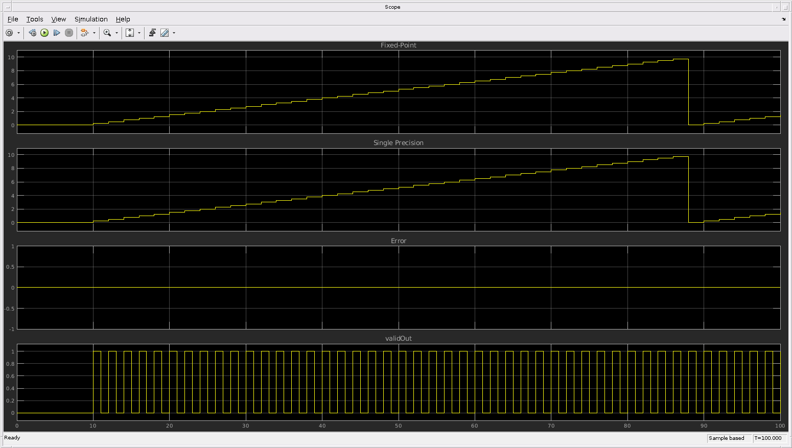Click the Fixed-Point plot title
Viewport: 792px width, 448px height.
click(399, 45)
